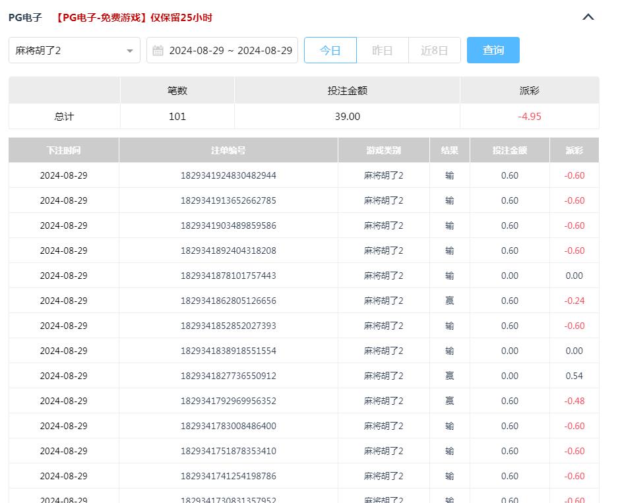This screenshot has width=618, height=503.
Task: Click the 总计 totals row
Action: coord(63,116)
